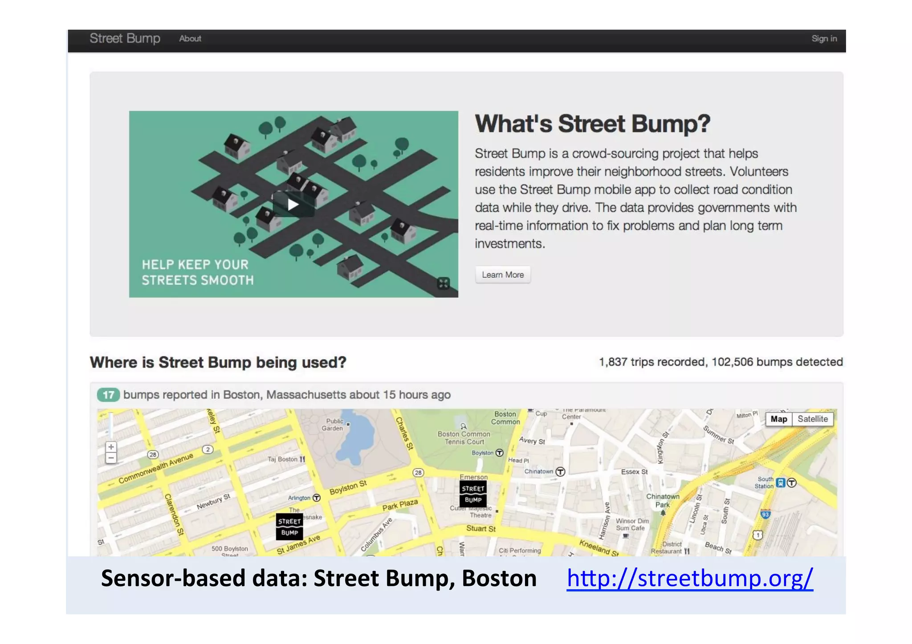
Task: Click the Winsor Dim Sum Cafe icon
Action: pyautogui.click(x=626, y=536)
